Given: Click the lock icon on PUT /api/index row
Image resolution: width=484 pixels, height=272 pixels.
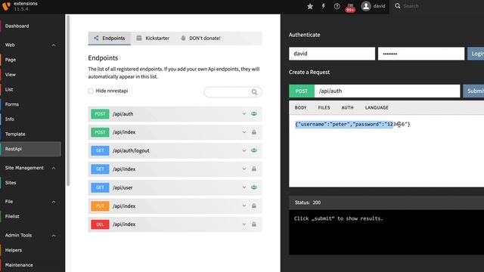Looking at the screenshot, I should 254,206.
